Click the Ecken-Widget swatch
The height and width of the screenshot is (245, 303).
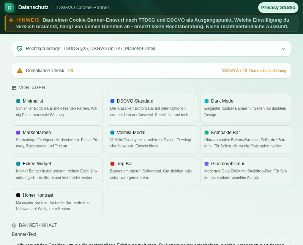pyautogui.click(x=18, y=164)
